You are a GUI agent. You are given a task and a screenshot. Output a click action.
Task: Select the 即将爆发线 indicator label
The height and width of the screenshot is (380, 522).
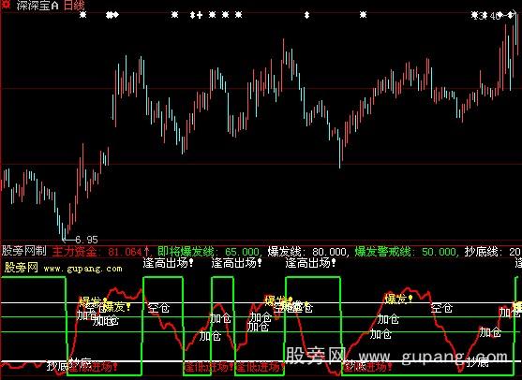(x=186, y=252)
